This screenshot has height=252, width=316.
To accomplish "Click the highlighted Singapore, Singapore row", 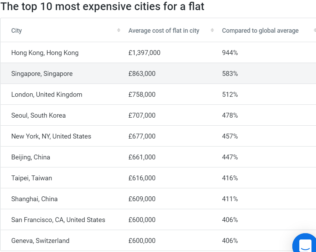I will 158,73.
